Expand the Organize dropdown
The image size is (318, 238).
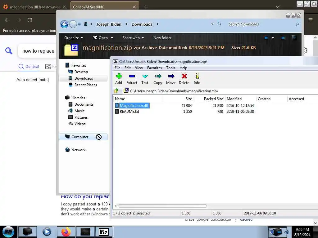click(73, 38)
